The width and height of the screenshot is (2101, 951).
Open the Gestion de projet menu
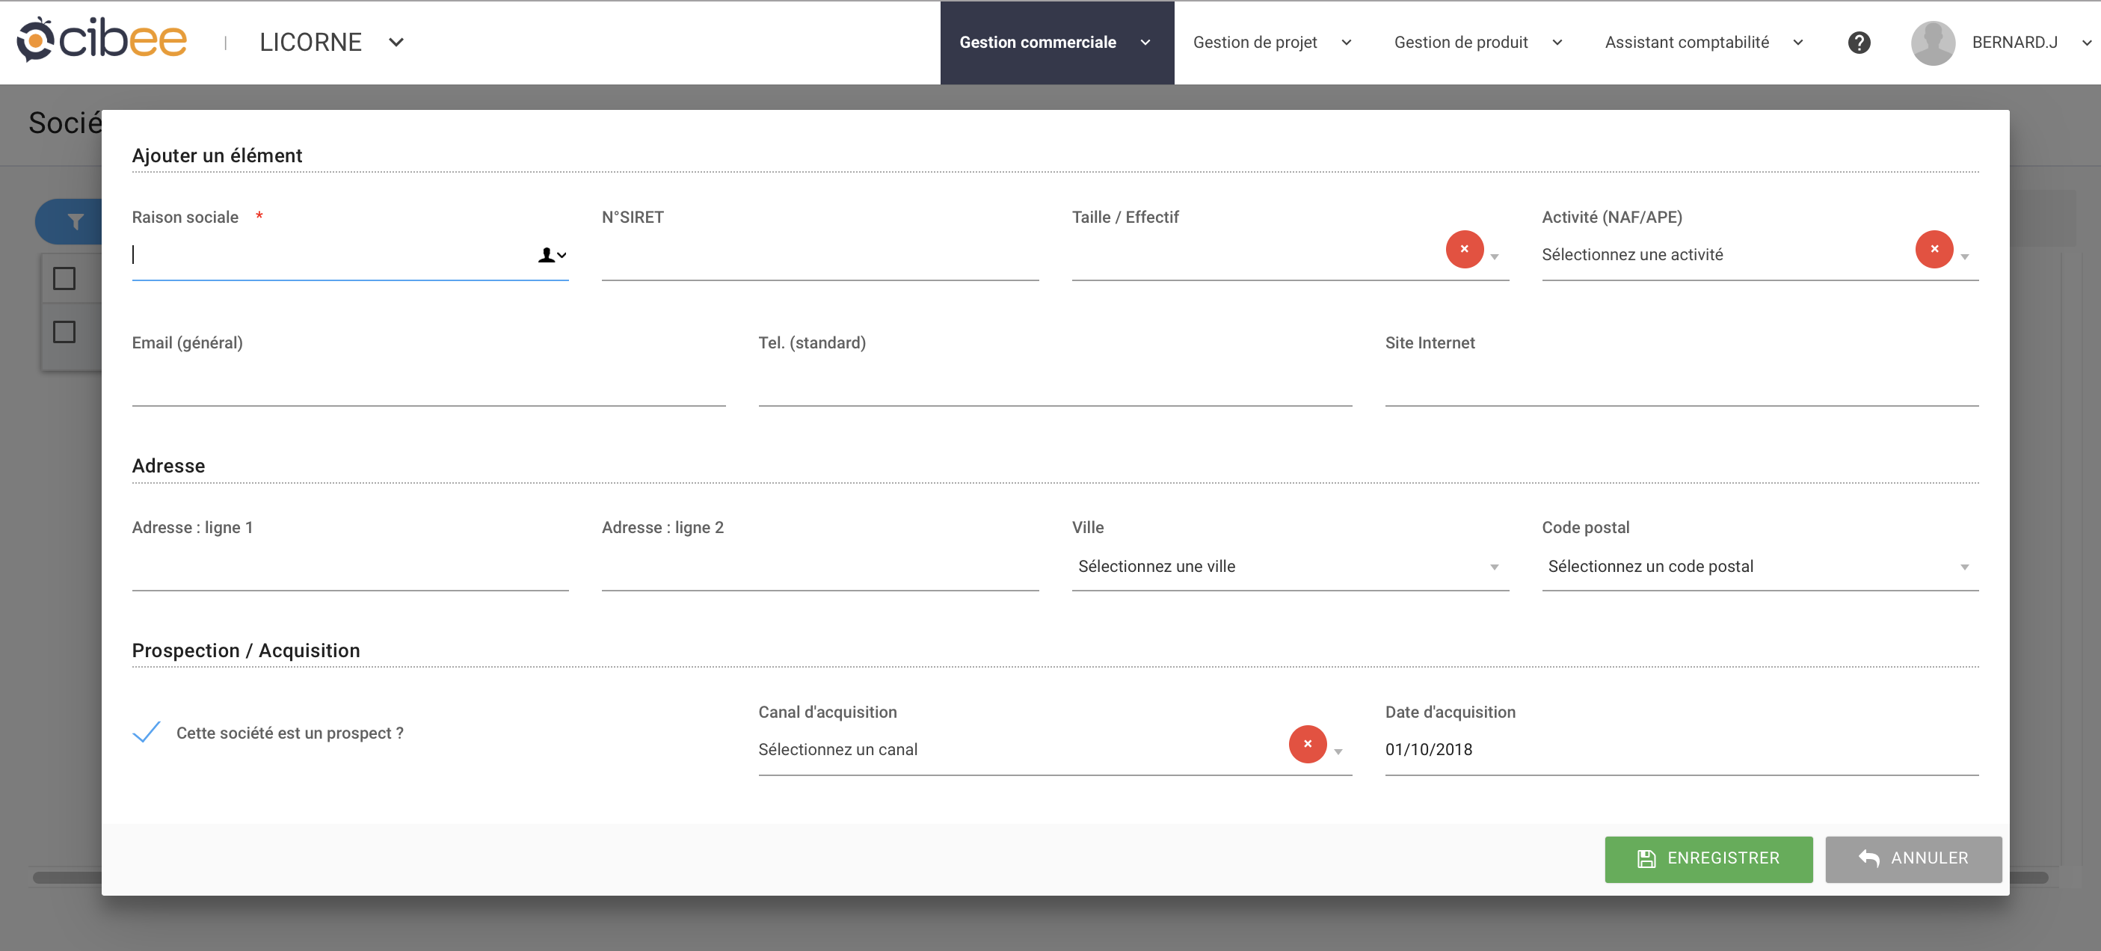(1255, 42)
